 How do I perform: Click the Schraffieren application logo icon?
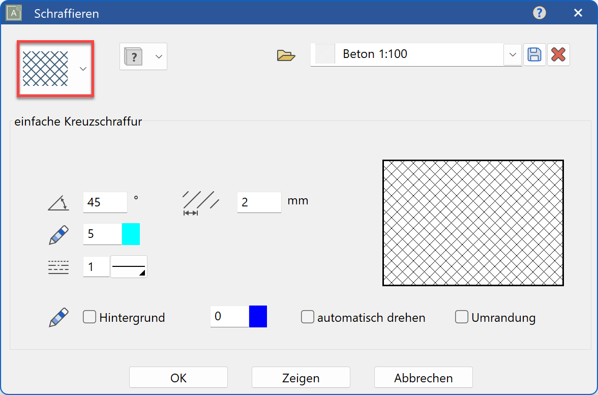coord(13,13)
